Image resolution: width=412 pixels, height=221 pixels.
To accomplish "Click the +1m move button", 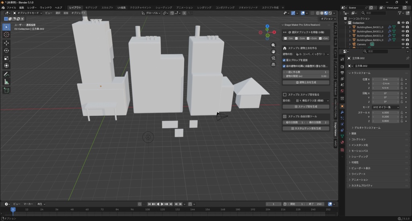I will (x=323, y=38).
